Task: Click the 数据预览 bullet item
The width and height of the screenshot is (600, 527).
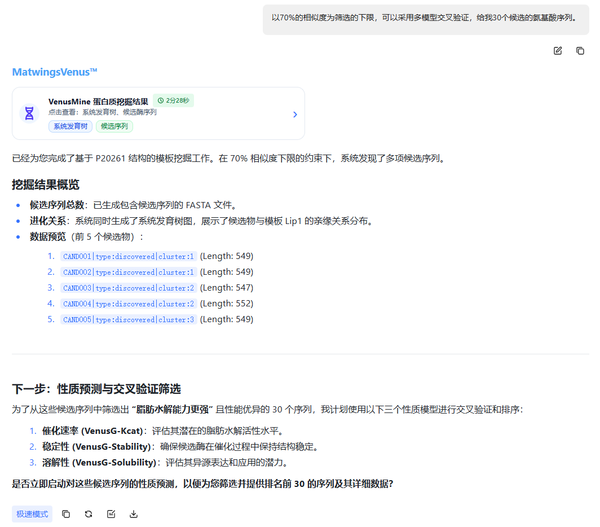Action: 86,236
